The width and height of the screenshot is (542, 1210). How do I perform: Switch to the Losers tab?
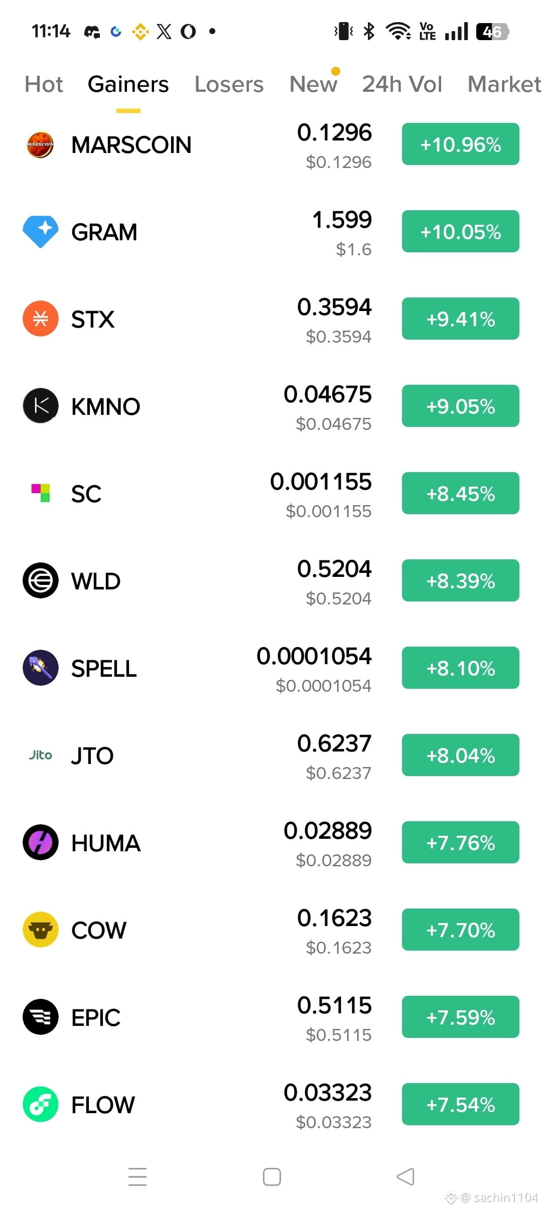pos(229,84)
